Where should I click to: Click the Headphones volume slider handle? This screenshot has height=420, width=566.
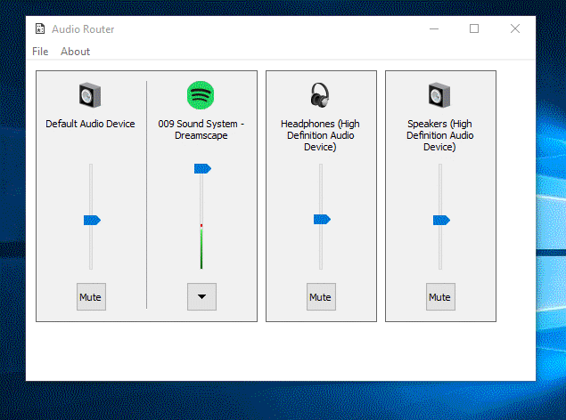pyautogui.click(x=321, y=219)
